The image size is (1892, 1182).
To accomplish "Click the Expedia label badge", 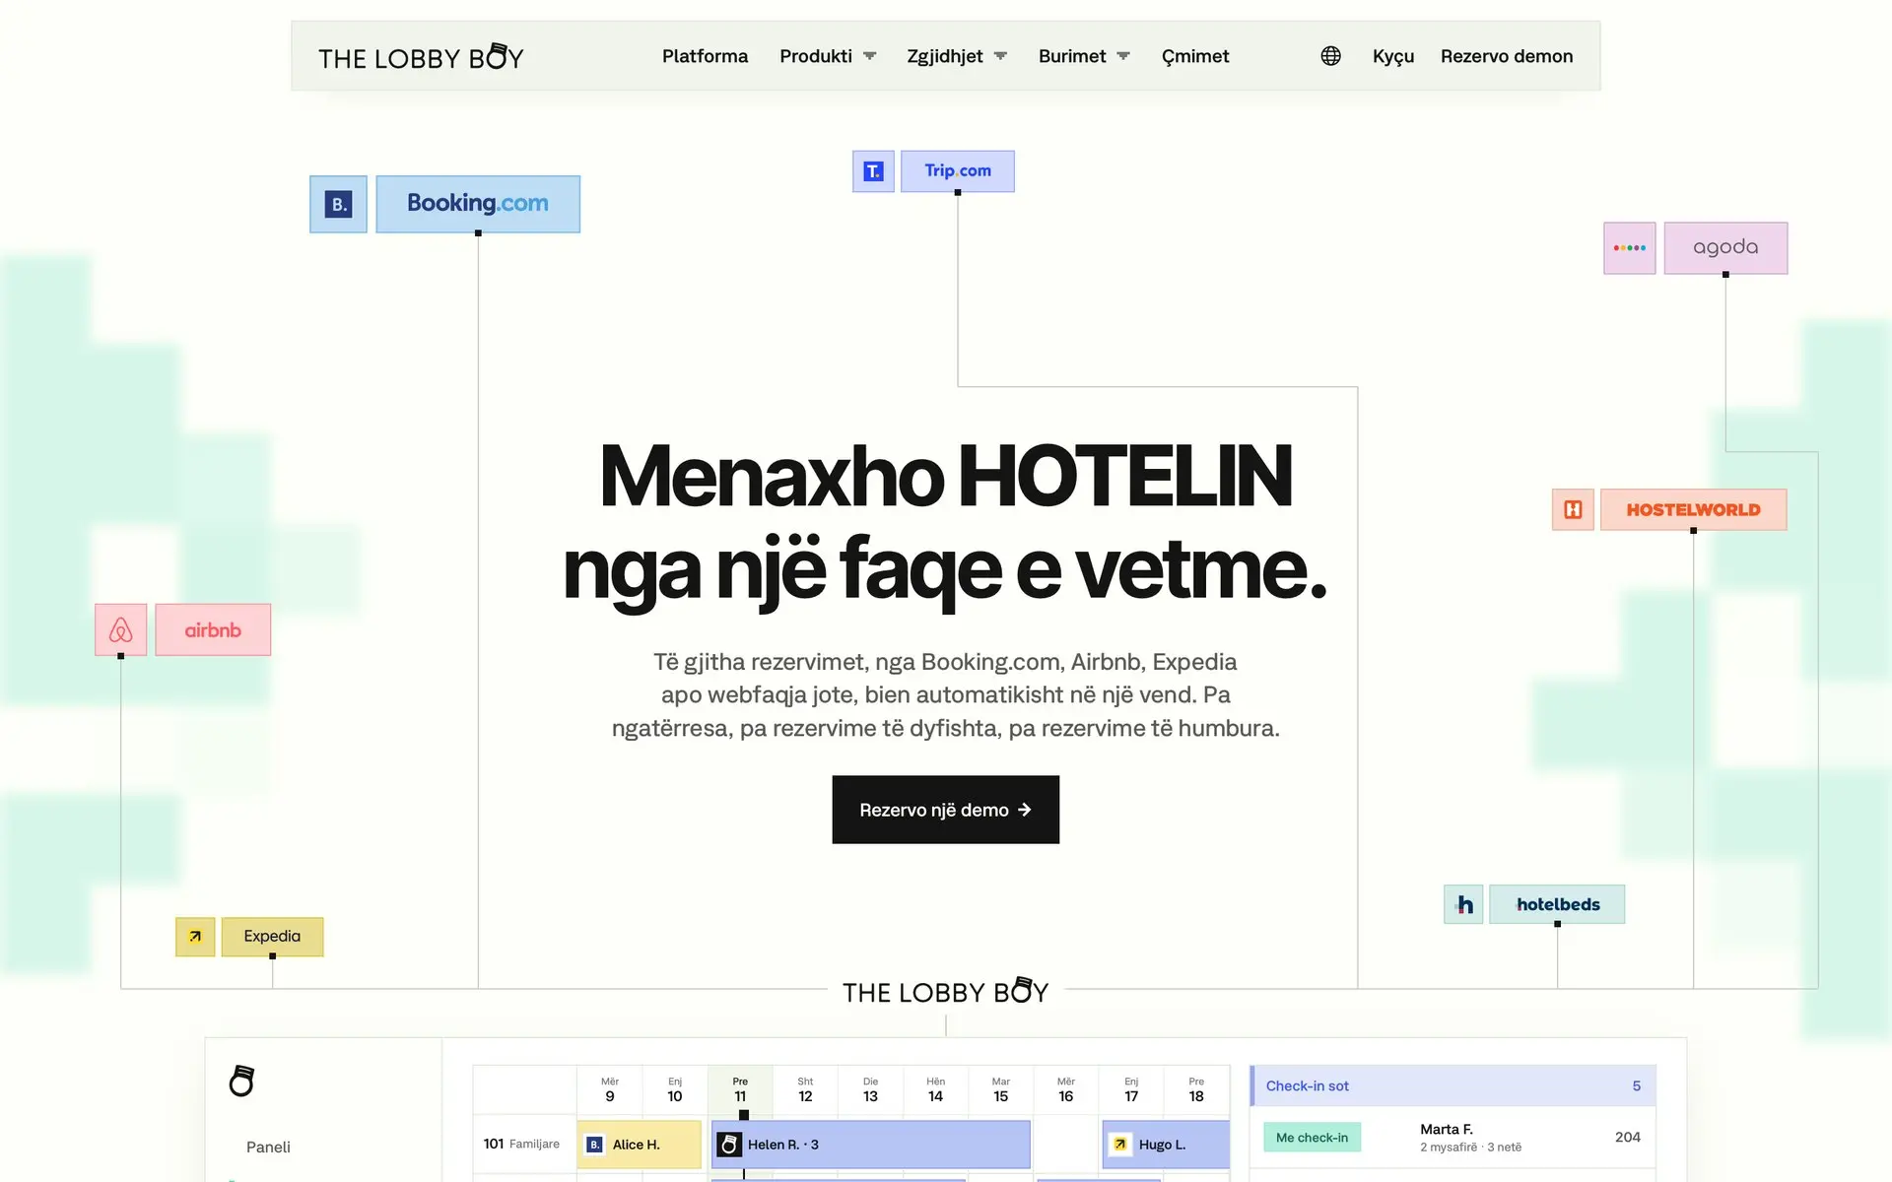I will point(272,937).
